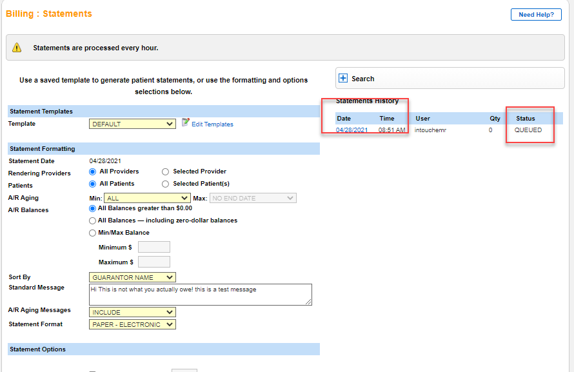Image resolution: width=574 pixels, height=372 pixels.
Task: Open the 04/28/2021 statement history link
Action: point(351,130)
